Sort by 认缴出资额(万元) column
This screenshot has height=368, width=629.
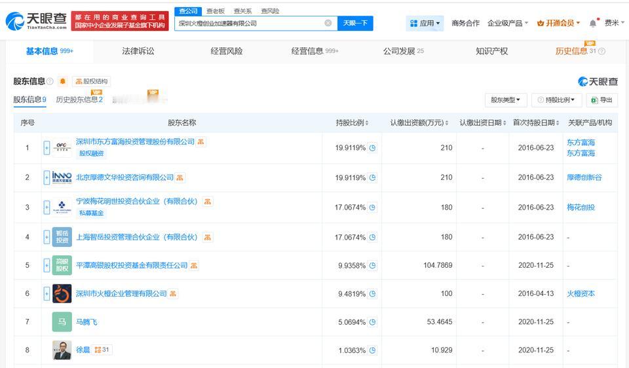click(x=419, y=122)
